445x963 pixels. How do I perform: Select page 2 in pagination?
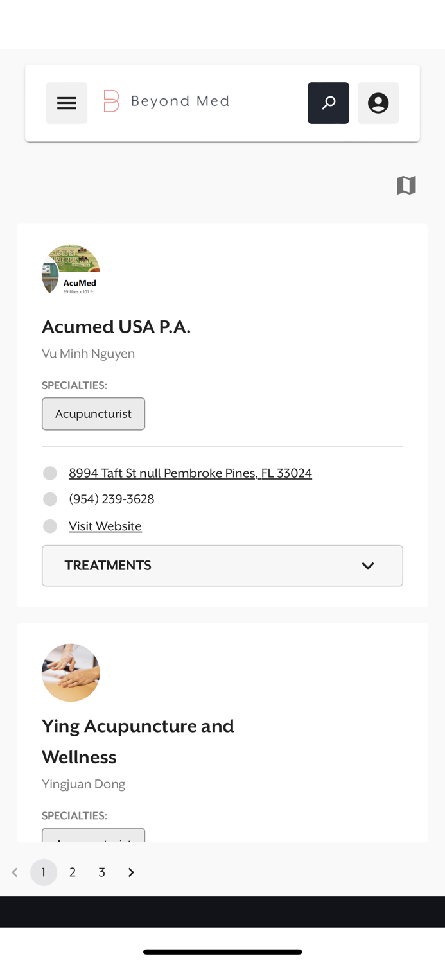point(73,872)
